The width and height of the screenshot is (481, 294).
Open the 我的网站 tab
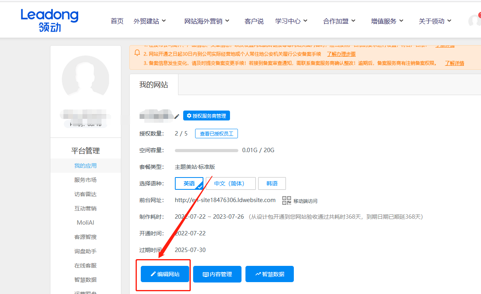tap(153, 85)
